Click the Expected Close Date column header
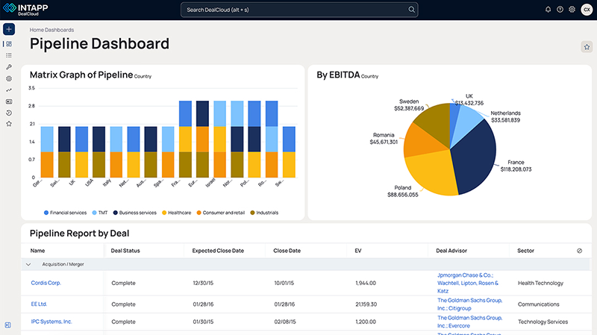 (218, 251)
